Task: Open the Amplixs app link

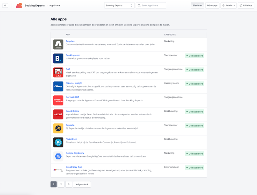Action: [70, 41]
